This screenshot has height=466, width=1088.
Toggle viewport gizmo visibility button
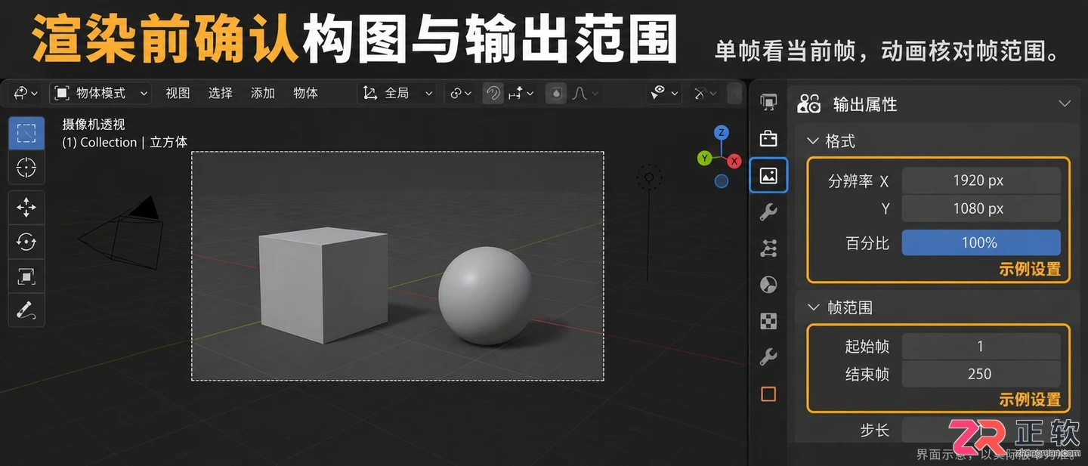(704, 94)
